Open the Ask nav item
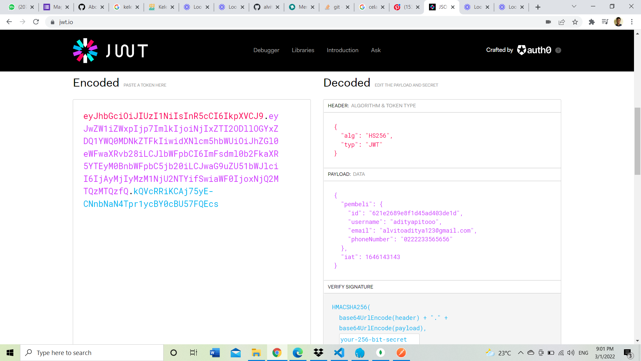Viewport: 641px width, 361px height. point(376,50)
